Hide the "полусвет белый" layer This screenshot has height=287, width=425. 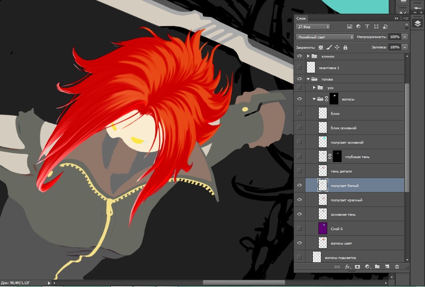pos(299,185)
